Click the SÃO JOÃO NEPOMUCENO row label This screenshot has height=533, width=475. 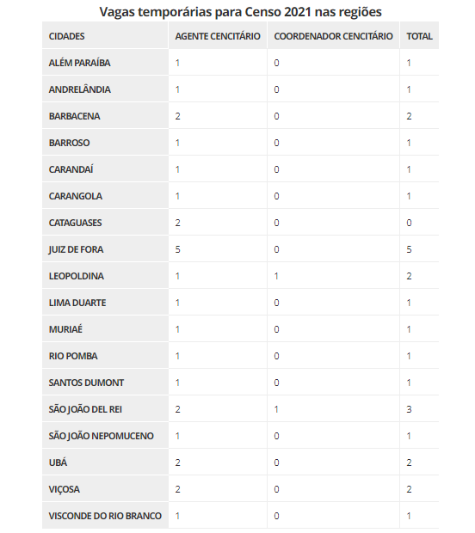(105, 436)
